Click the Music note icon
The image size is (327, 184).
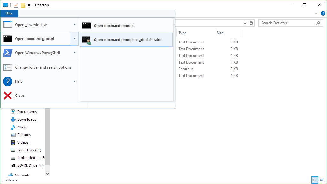[13, 127]
